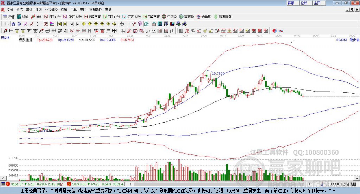Open the 工具 menu
This screenshot has height=194, width=360.
click(73, 10)
